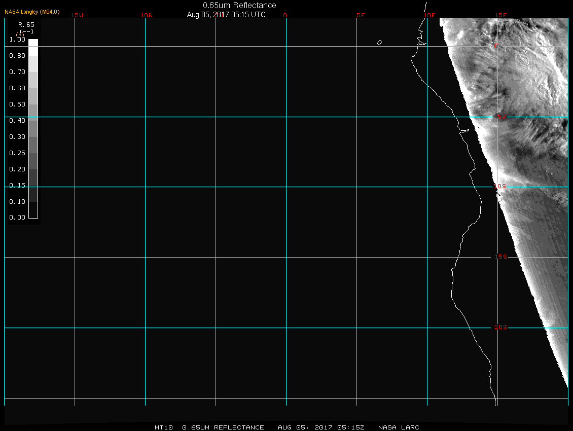Click the 1.00 label on the legend
Screen dimensions: 573x431
tap(17, 40)
